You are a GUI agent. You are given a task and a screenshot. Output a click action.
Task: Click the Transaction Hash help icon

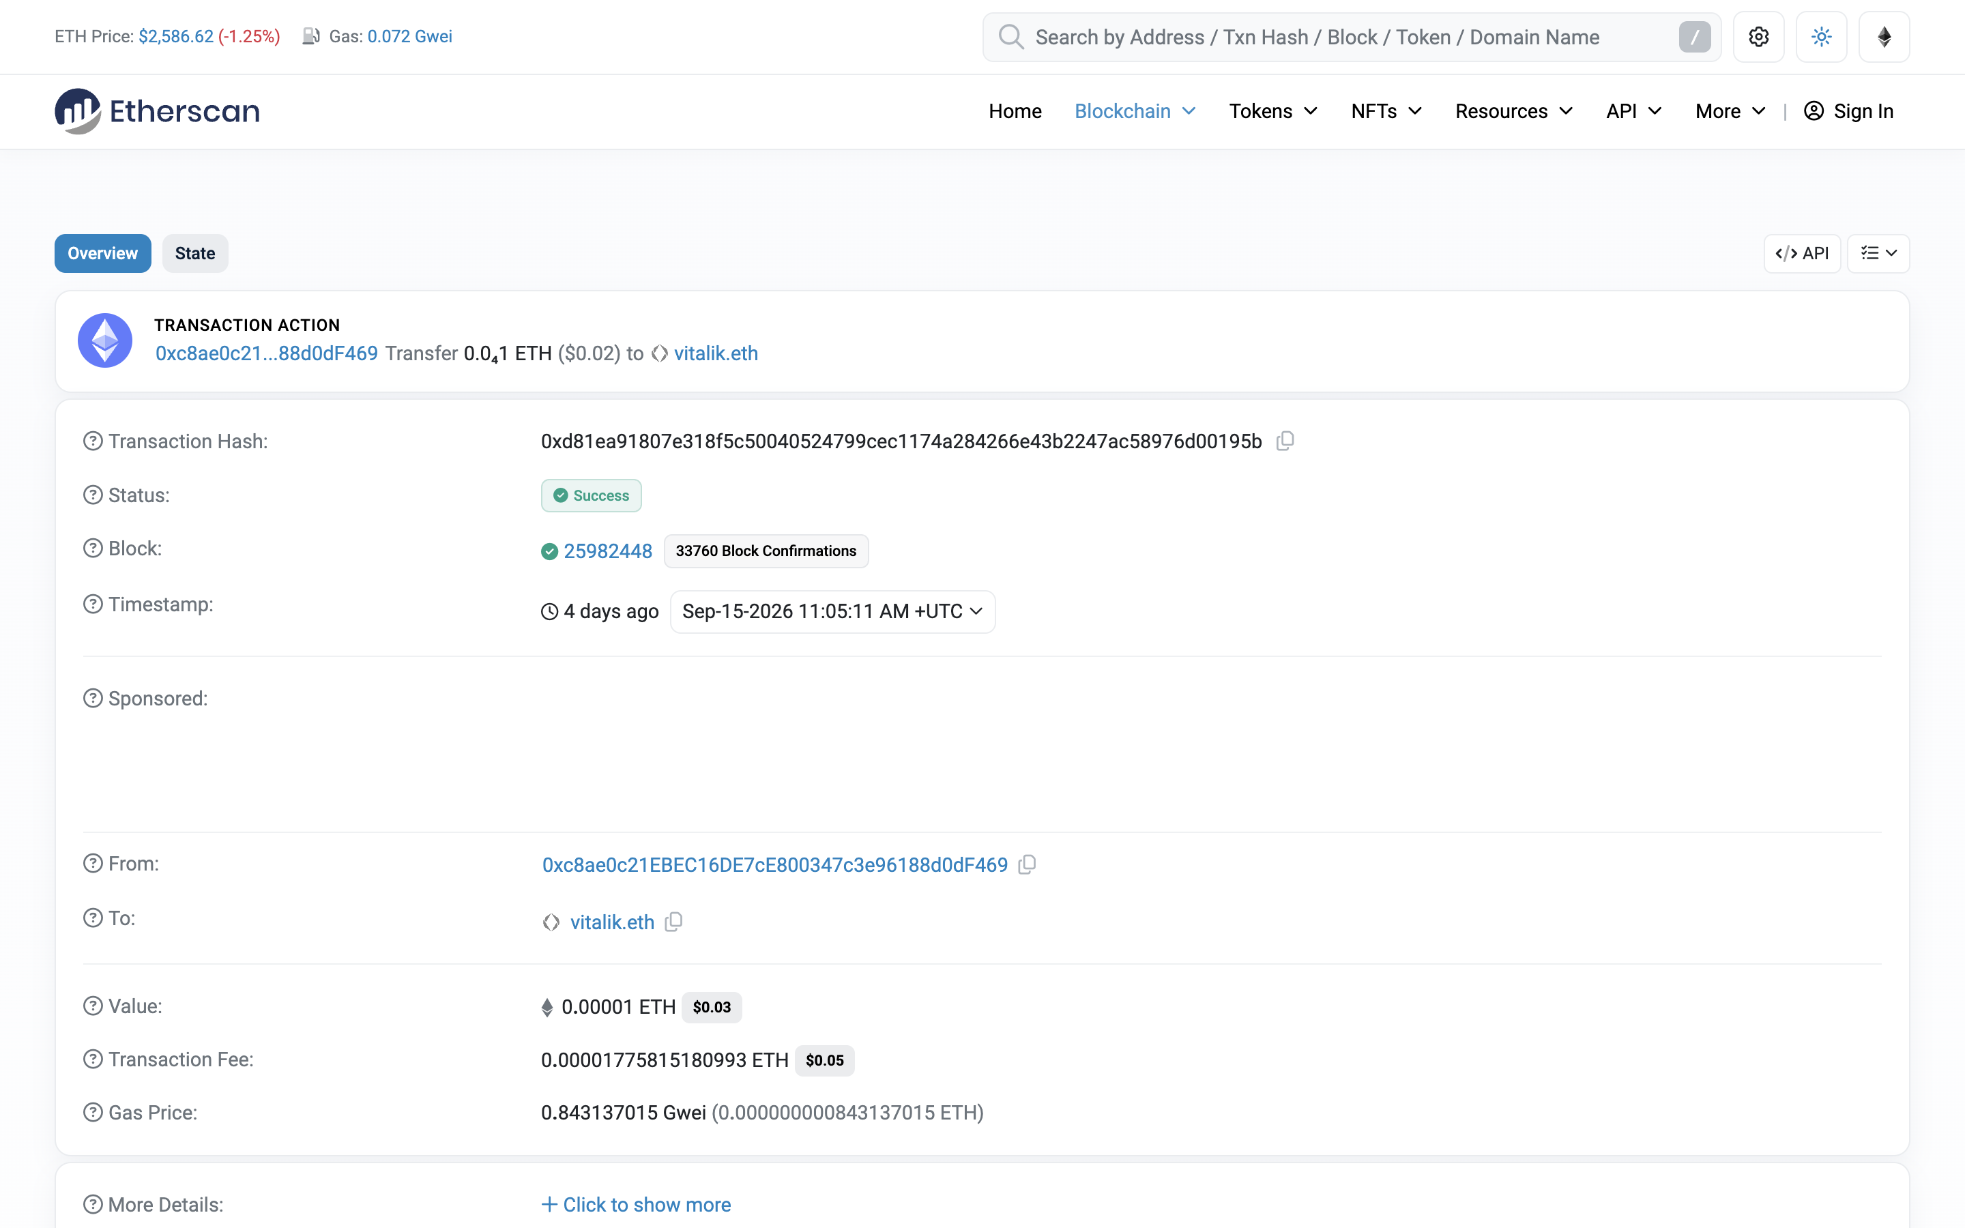93,441
